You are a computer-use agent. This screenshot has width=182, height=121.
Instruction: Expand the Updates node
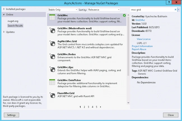click(4, 32)
